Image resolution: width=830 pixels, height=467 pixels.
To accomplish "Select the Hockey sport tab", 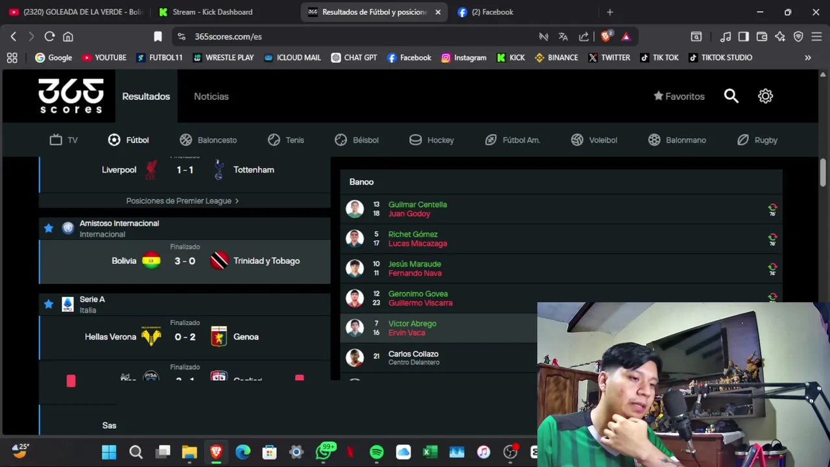I will pyautogui.click(x=432, y=139).
